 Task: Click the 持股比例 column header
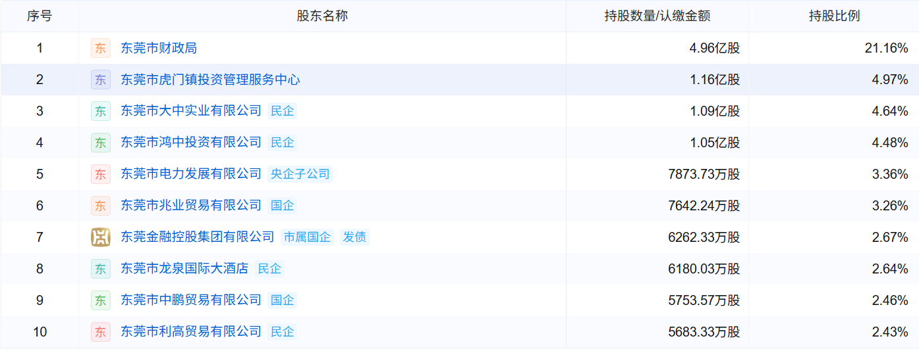pos(834,16)
